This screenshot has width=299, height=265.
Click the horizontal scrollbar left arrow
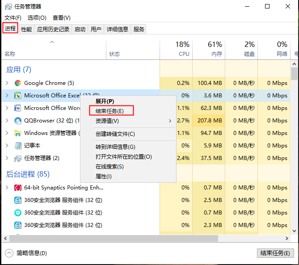(5, 239)
